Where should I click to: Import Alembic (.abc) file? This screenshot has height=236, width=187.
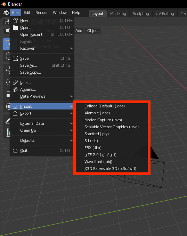112,113
